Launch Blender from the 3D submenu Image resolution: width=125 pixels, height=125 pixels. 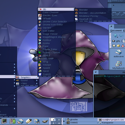click(x=93, y=10)
